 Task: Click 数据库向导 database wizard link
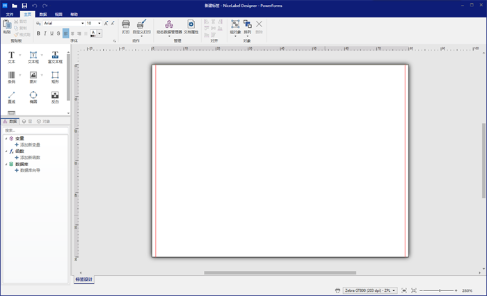(x=30, y=170)
